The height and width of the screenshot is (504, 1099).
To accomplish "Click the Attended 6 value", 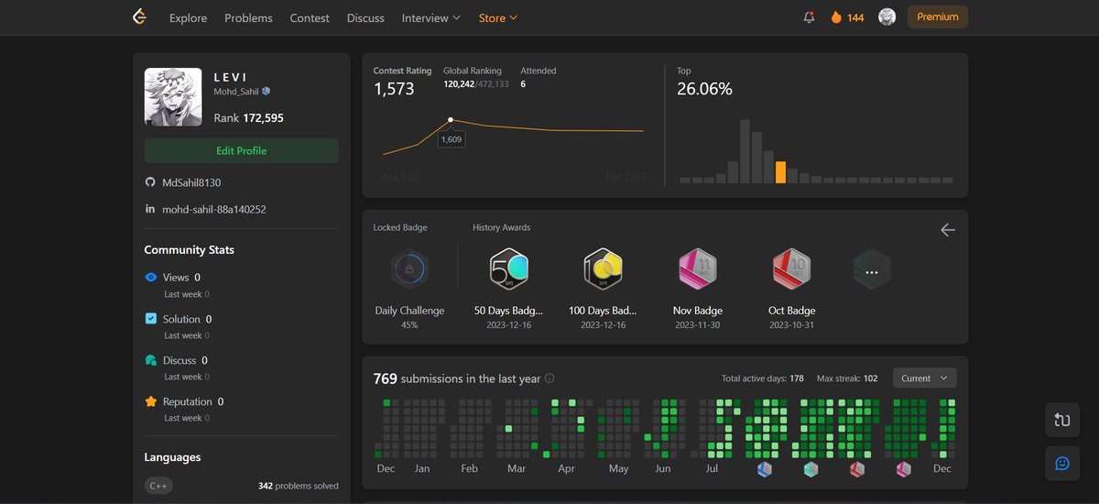I will (523, 83).
